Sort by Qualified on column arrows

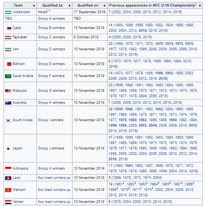pos(104,5)
